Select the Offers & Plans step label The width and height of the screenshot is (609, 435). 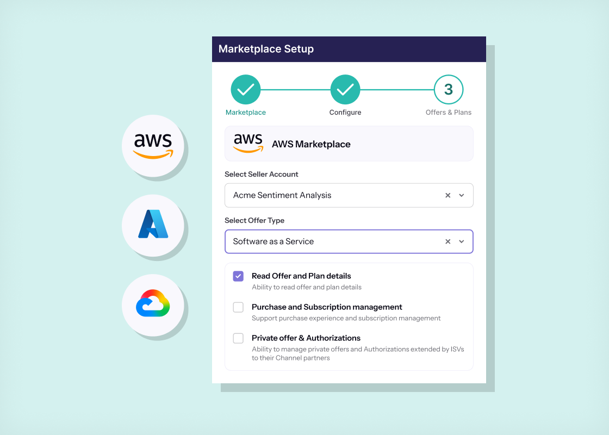449,112
